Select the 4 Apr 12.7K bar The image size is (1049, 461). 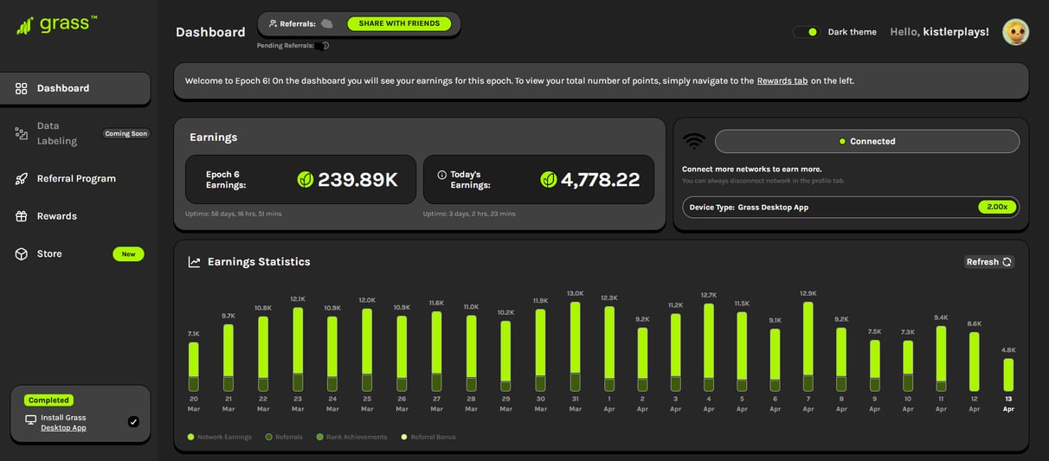point(709,348)
